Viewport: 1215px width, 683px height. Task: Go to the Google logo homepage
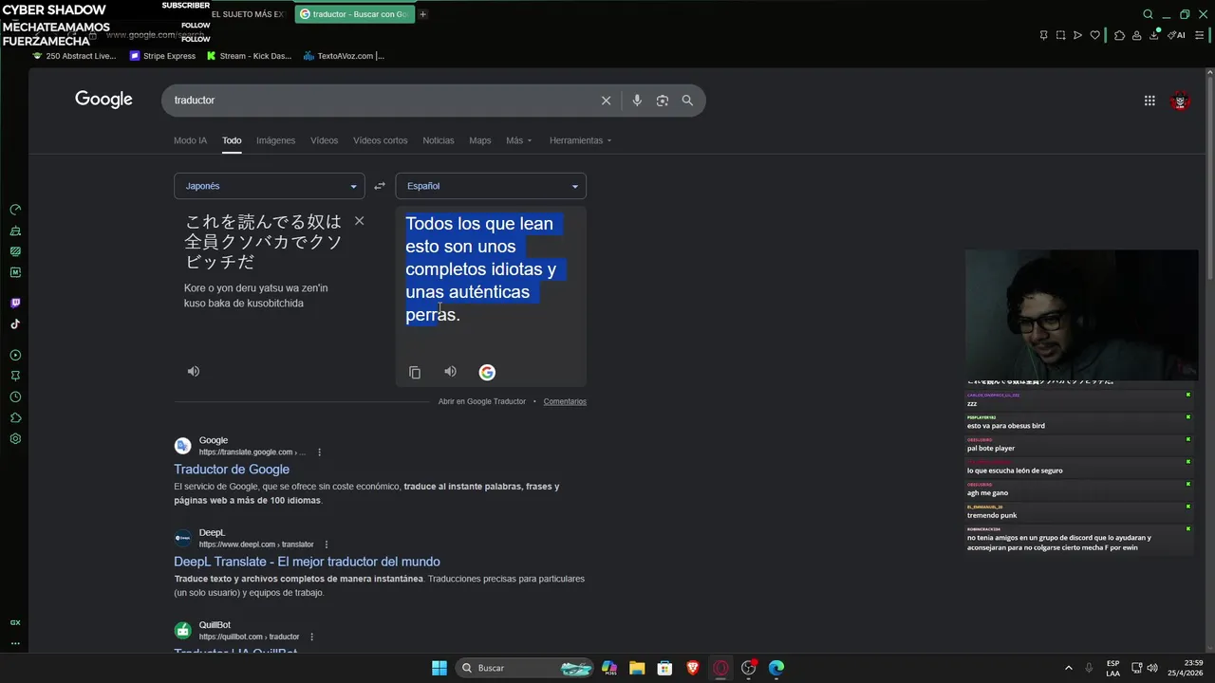(103, 100)
